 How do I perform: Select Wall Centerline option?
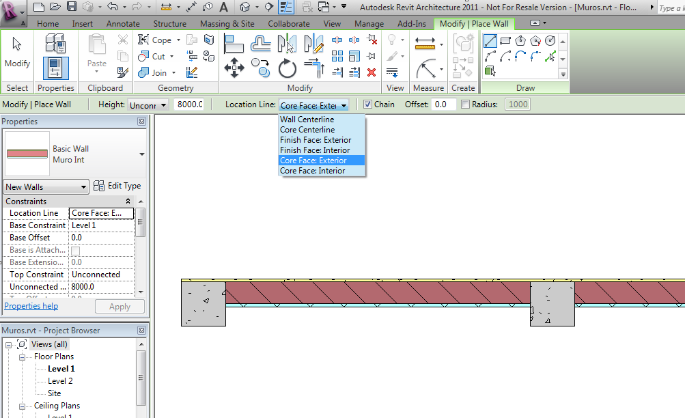(322, 120)
